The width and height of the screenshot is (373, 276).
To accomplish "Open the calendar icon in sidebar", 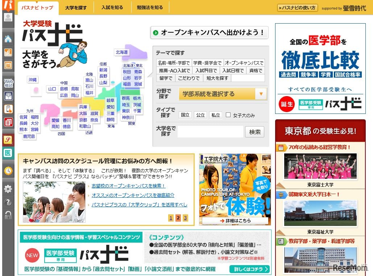I will (8, 65).
